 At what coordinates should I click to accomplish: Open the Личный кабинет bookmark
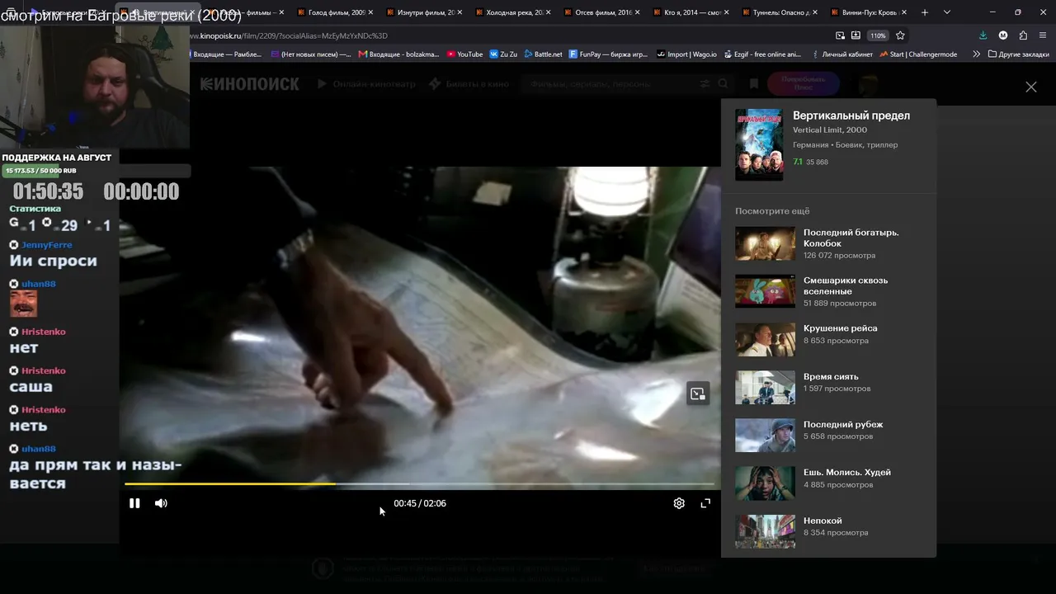click(841, 54)
